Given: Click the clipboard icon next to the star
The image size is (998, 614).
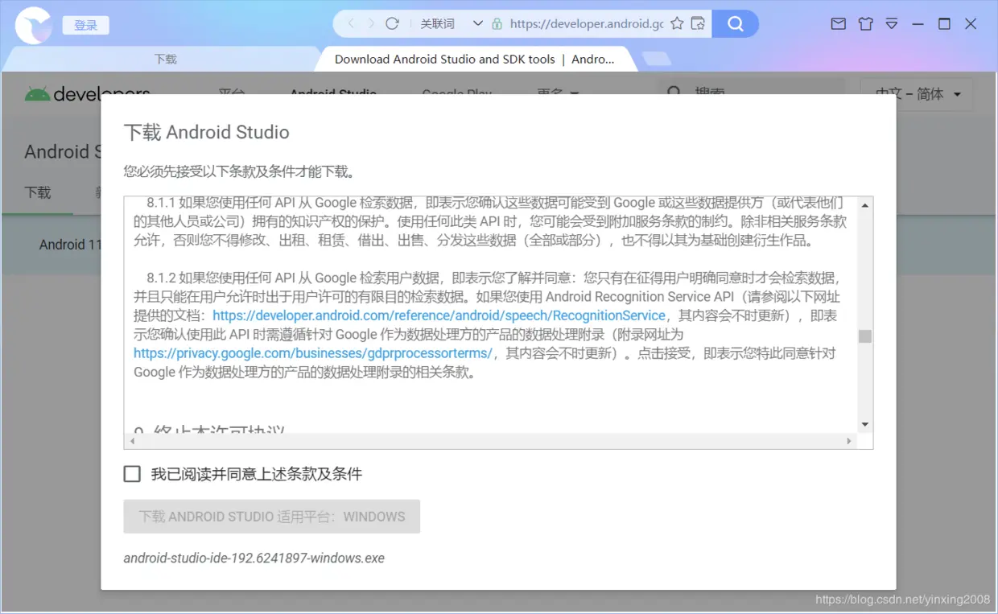Looking at the screenshot, I should coord(699,23).
